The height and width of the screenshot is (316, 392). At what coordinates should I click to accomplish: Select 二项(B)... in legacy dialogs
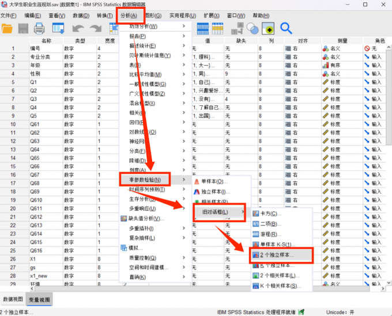[x=281, y=224]
